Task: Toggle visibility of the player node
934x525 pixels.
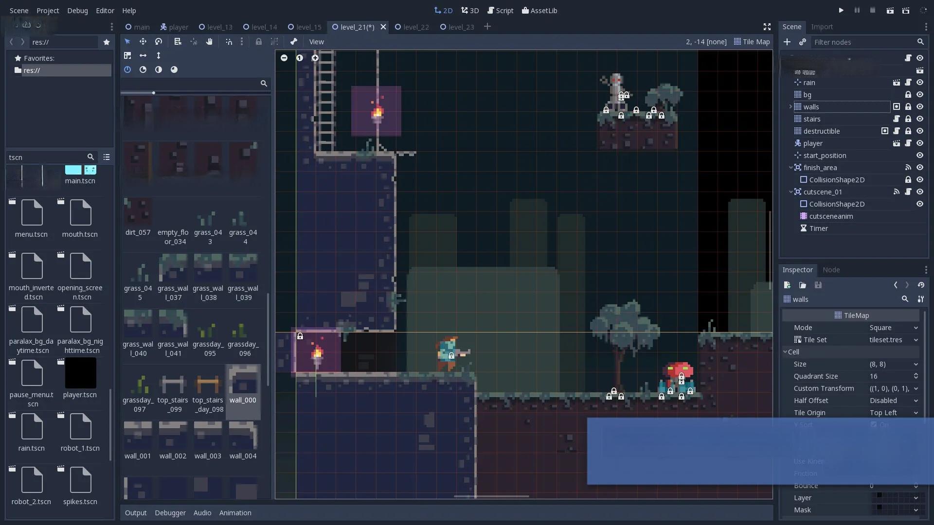Action: 920,143
